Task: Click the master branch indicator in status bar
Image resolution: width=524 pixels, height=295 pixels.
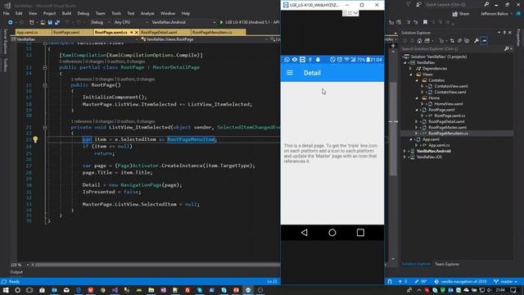Action: click(506, 282)
